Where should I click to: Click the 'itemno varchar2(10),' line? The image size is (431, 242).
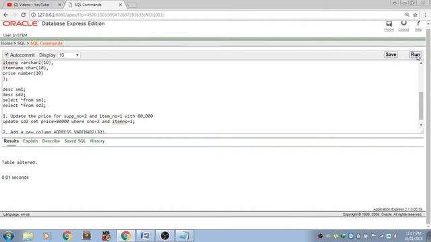pos(28,63)
